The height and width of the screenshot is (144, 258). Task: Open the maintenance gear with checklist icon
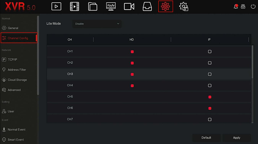(184, 7)
